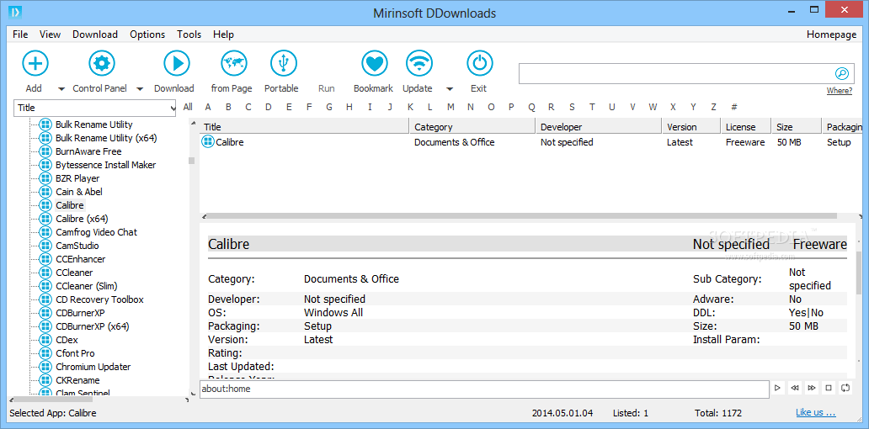Open the Update dropdown arrow
Viewport: 869px width, 429px height.
tap(450, 89)
